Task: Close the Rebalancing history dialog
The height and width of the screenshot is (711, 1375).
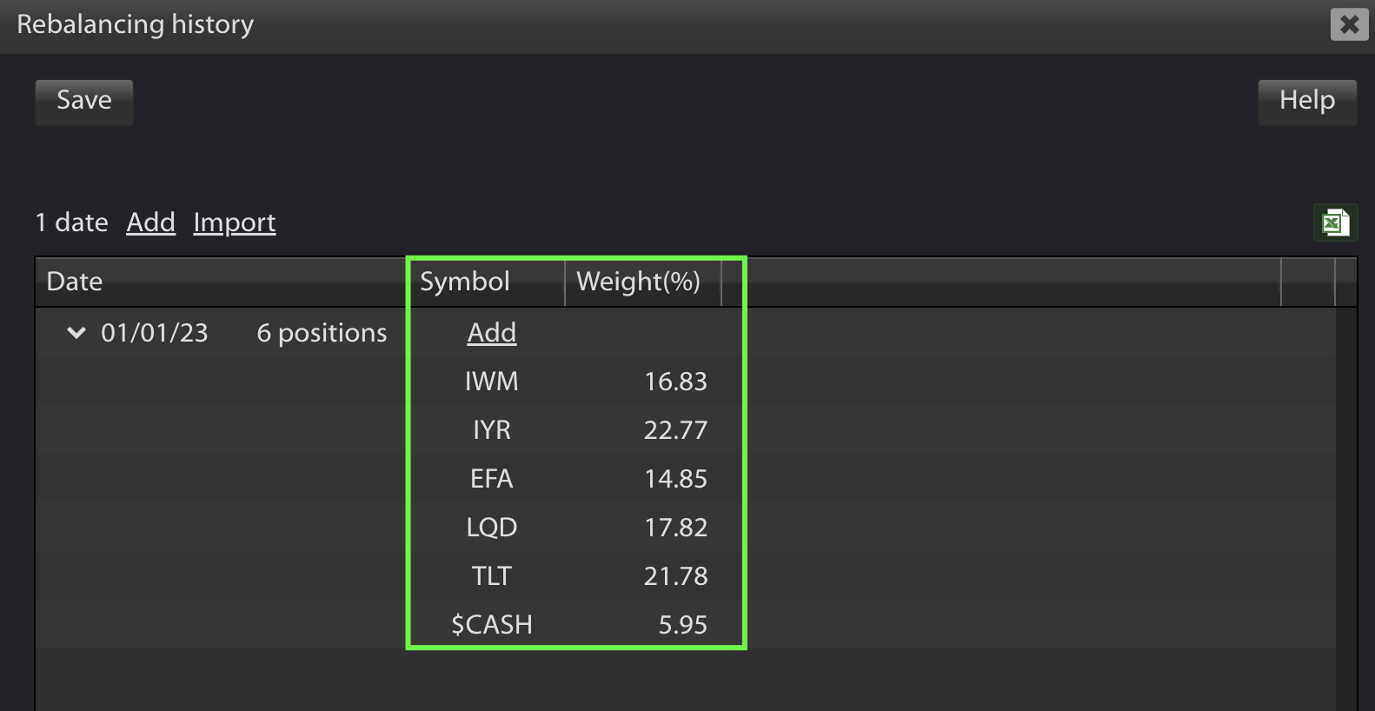Action: click(1349, 24)
